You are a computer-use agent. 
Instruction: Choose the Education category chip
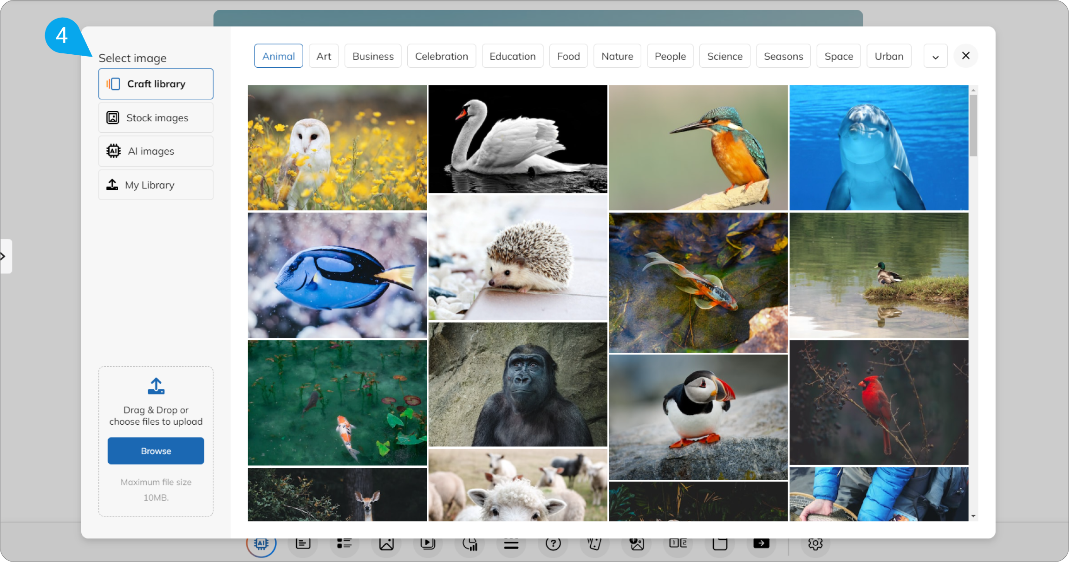click(x=513, y=56)
